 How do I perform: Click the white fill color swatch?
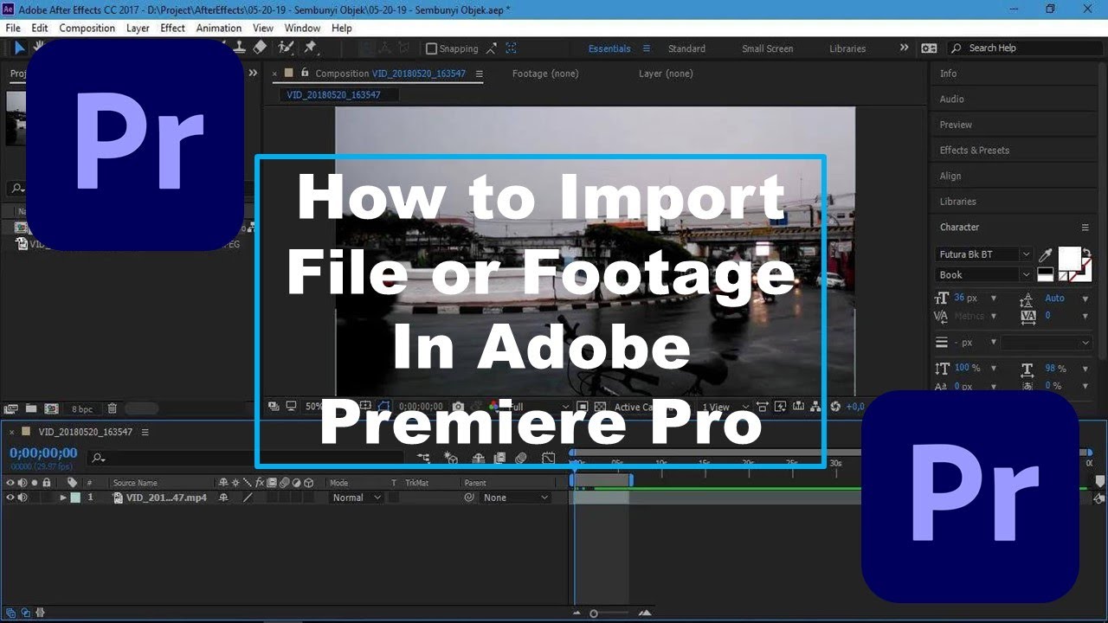[1069, 257]
